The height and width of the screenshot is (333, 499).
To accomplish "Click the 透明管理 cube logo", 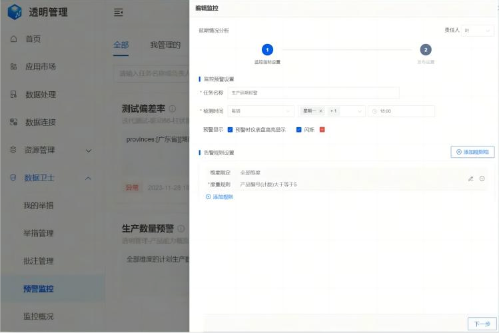I will tap(14, 12).
